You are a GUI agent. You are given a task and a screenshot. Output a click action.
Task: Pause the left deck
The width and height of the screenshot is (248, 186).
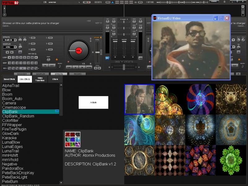point(75,67)
